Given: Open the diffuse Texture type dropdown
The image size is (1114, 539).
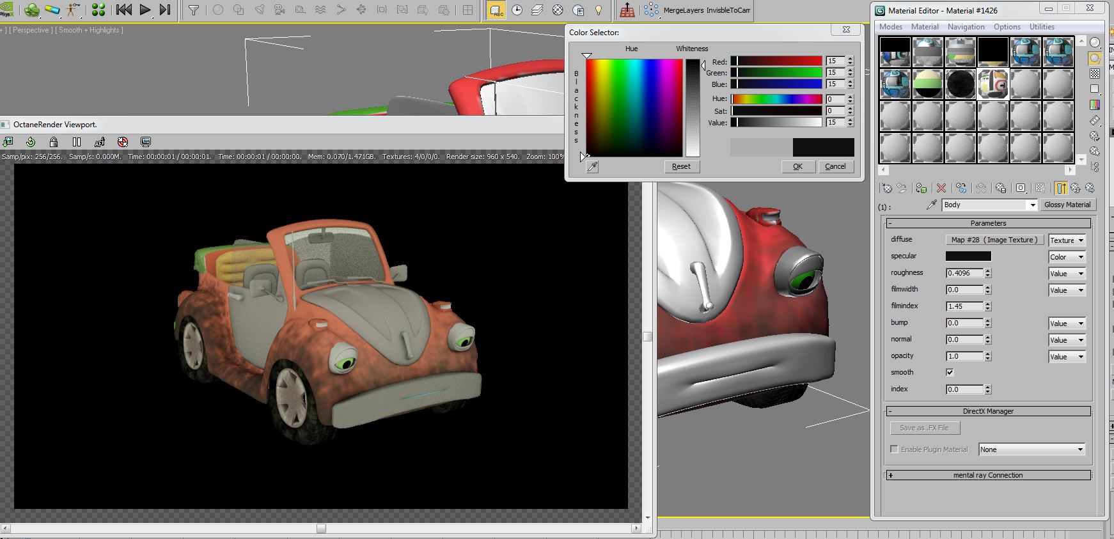Looking at the screenshot, I should tap(1067, 240).
